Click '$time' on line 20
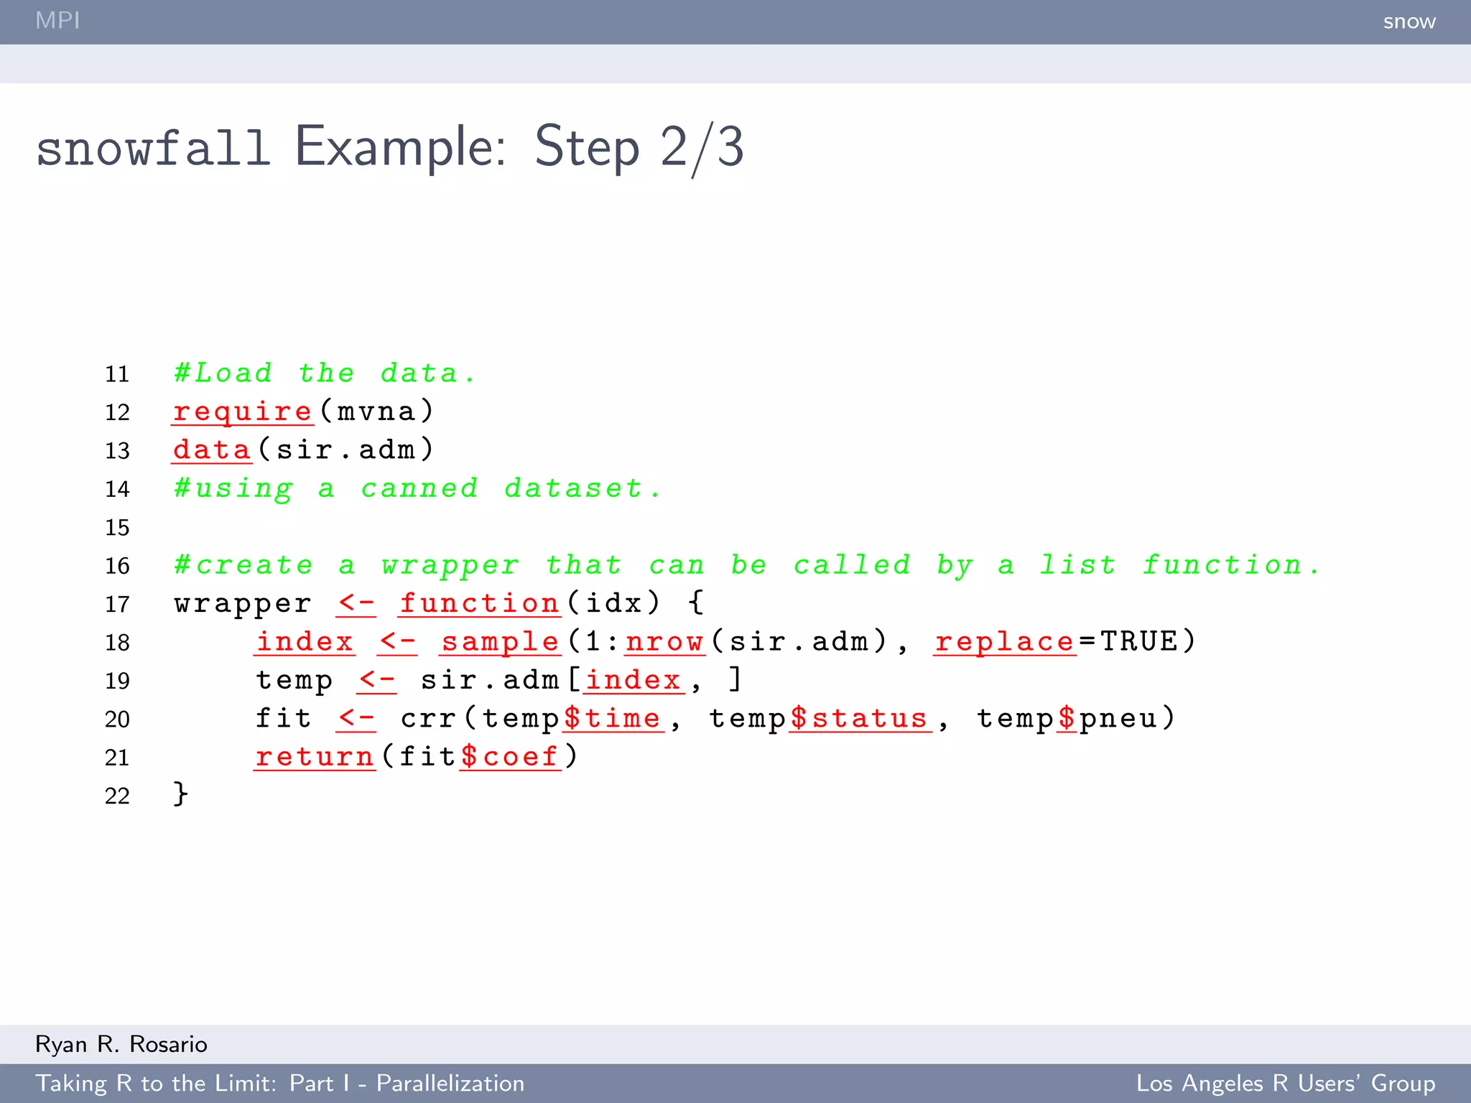Image resolution: width=1471 pixels, height=1103 pixels. point(613,718)
